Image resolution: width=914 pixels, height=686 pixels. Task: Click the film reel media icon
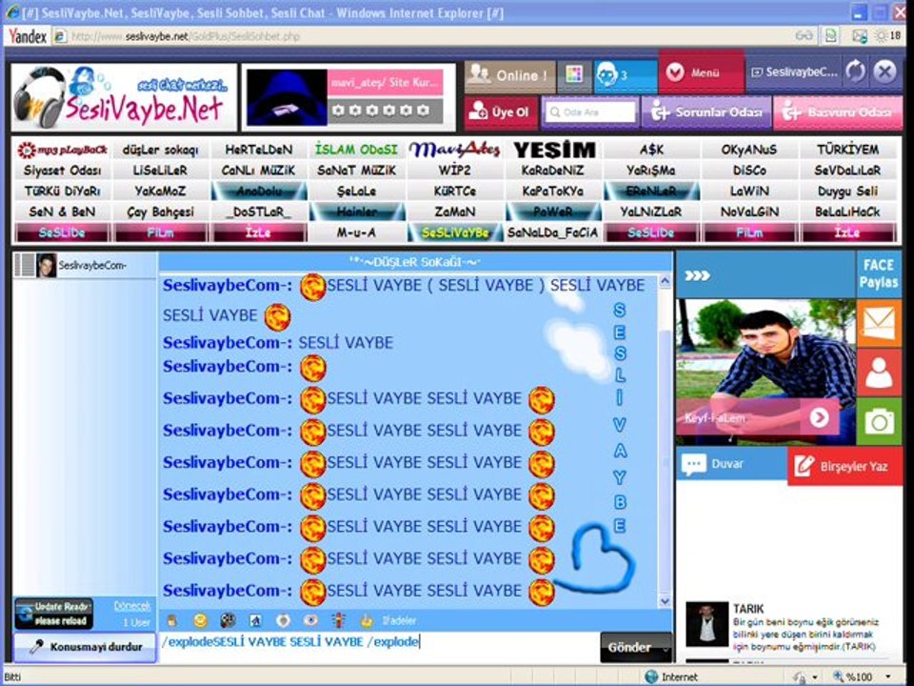coord(228,620)
